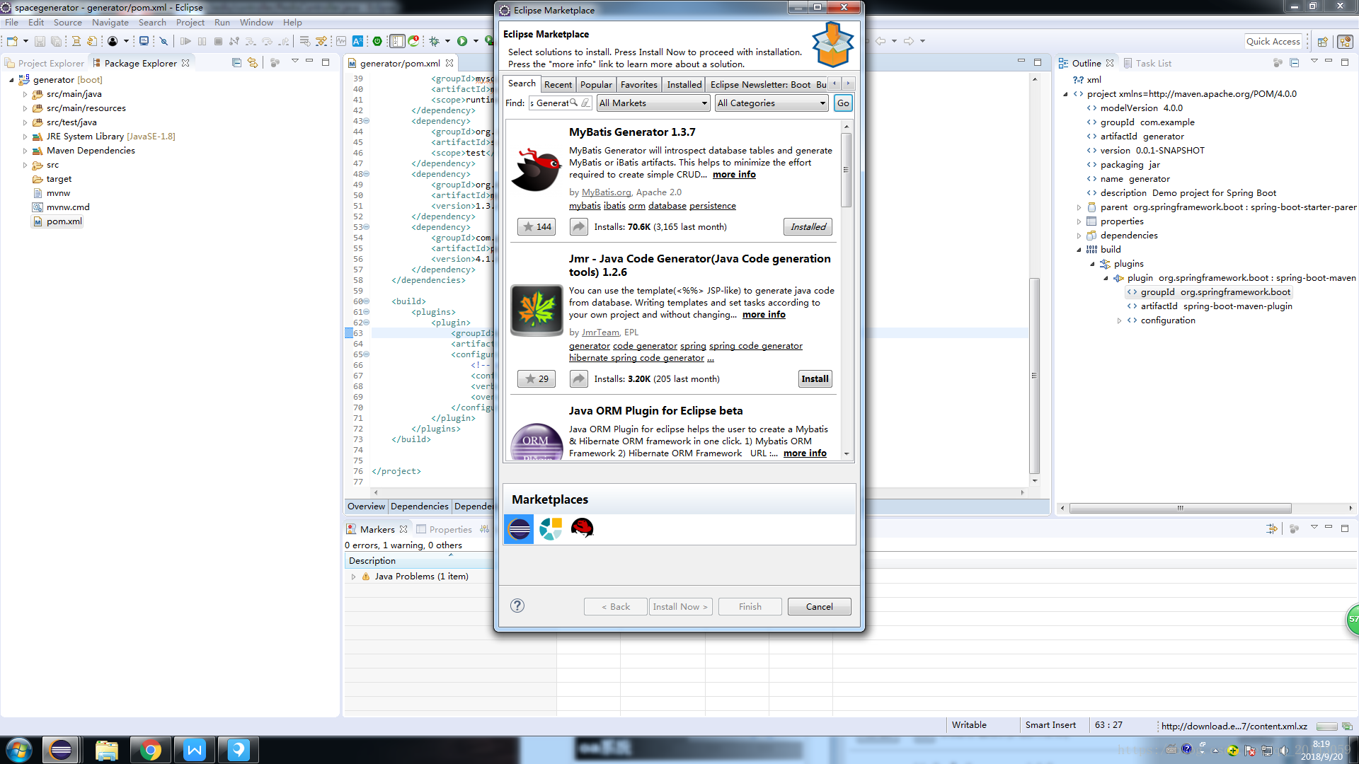Select the Obeo marketplace pie-chart icon
Viewport: 1359px width, 764px height.
coord(551,528)
